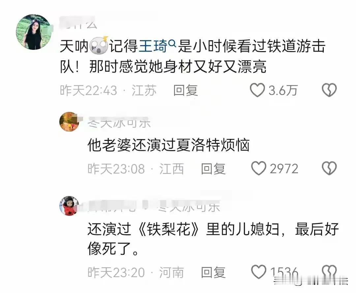Tap the replied-to 冬天冰可乐 name in third comment

point(189,207)
